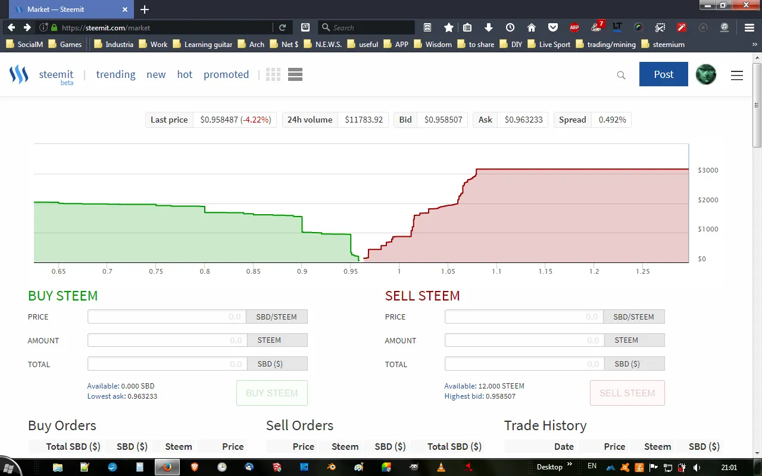Click Available 12.000 STEEM link
This screenshot has height=476, width=762.
[485, 386]
